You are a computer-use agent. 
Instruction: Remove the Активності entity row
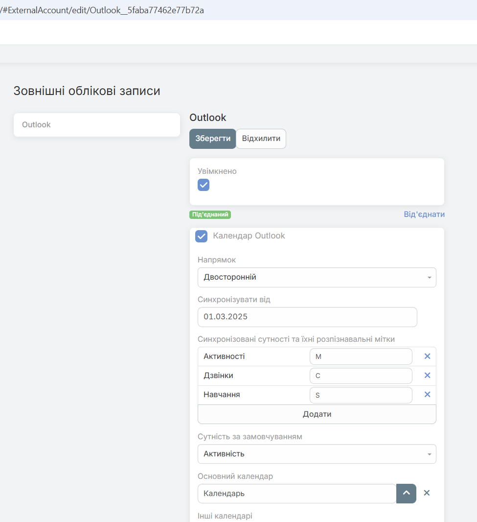click(x=427, y=356)
